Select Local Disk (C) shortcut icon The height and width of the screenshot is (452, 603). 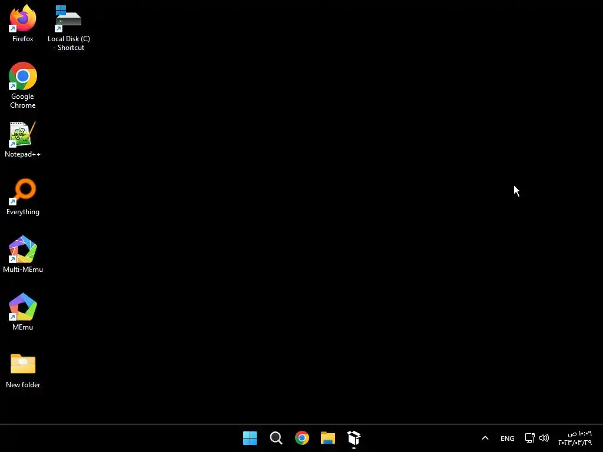(x=69, y=27)
